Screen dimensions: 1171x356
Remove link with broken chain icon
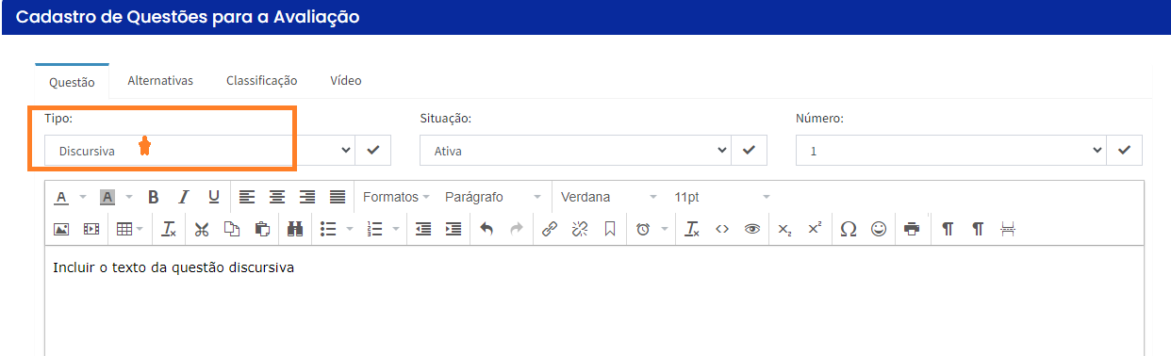[580, 229]
